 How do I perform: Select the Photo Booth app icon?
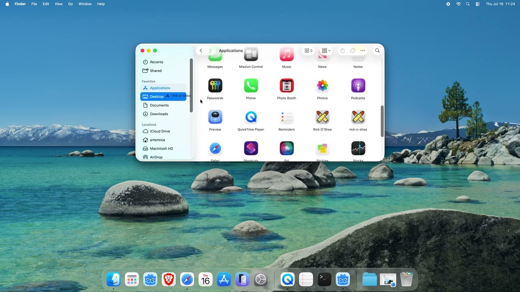pyautogui.click(x=286, y=86)
